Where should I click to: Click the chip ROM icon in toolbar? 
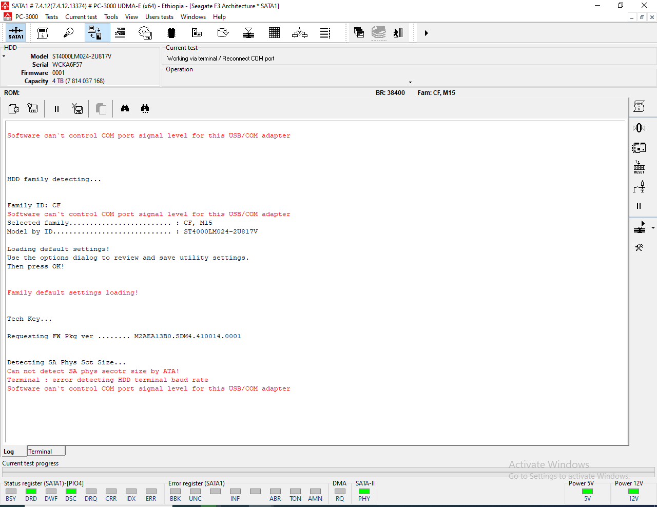pyautogui.click(x=171, y=33)
